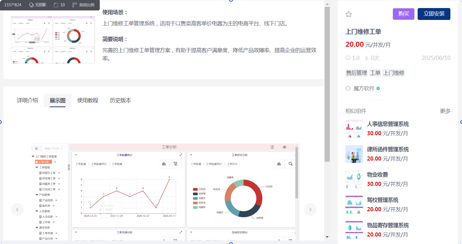Select 工单分析 in the tree
The width and height of the screenshot is (462, 244).
point(43,162)
